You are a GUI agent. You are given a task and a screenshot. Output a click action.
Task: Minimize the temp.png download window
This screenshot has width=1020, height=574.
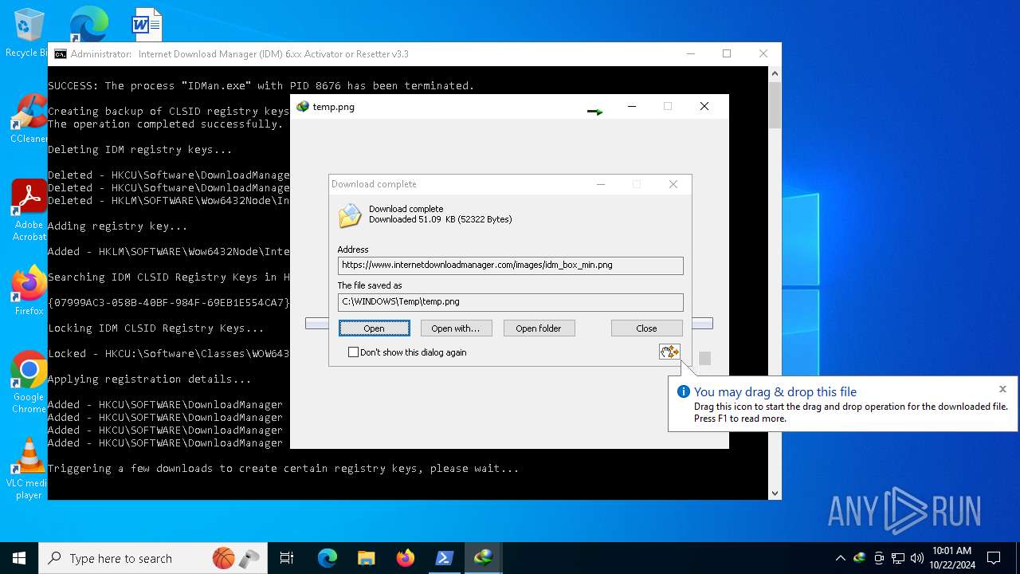tap(632, 106)
